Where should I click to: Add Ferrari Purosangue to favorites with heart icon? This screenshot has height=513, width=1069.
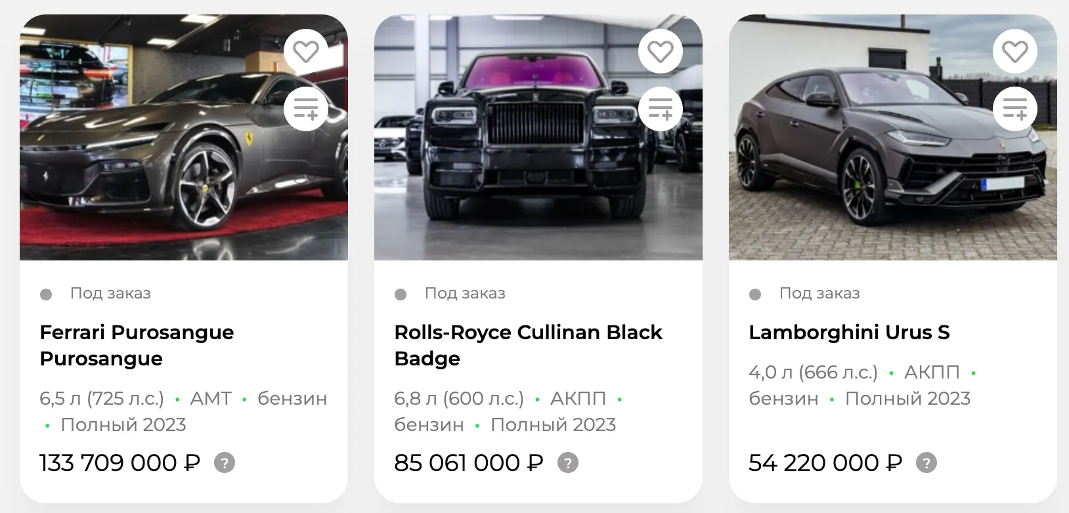pyautogui.click(x=306, y=51)
